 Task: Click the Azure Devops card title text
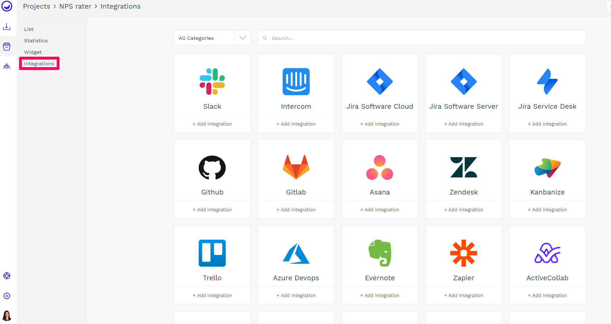click(296, 278)
